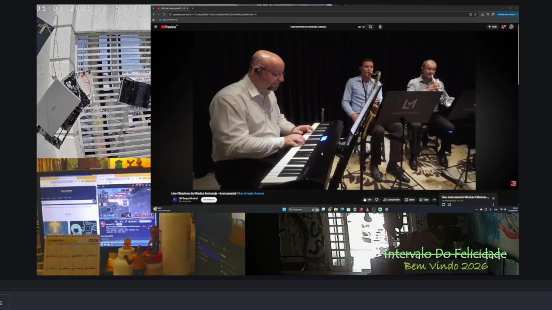Open the YouTube account avatar menu

click(511, 27)
